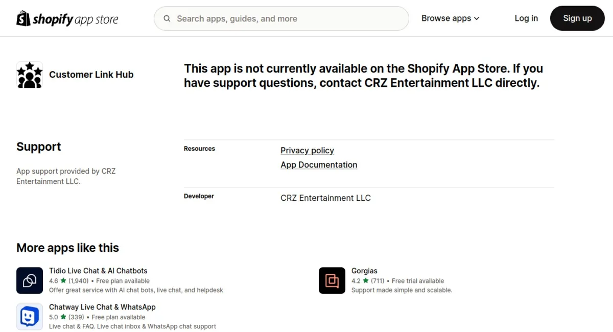Click the shopify app store wordmark
The width and height of the screenshot is (613, 332).
75,19
